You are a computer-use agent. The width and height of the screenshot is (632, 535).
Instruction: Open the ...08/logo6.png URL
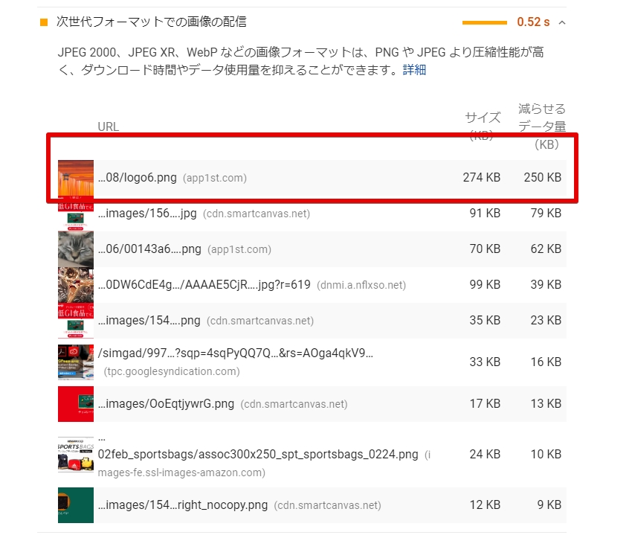(x=138, y=178)
